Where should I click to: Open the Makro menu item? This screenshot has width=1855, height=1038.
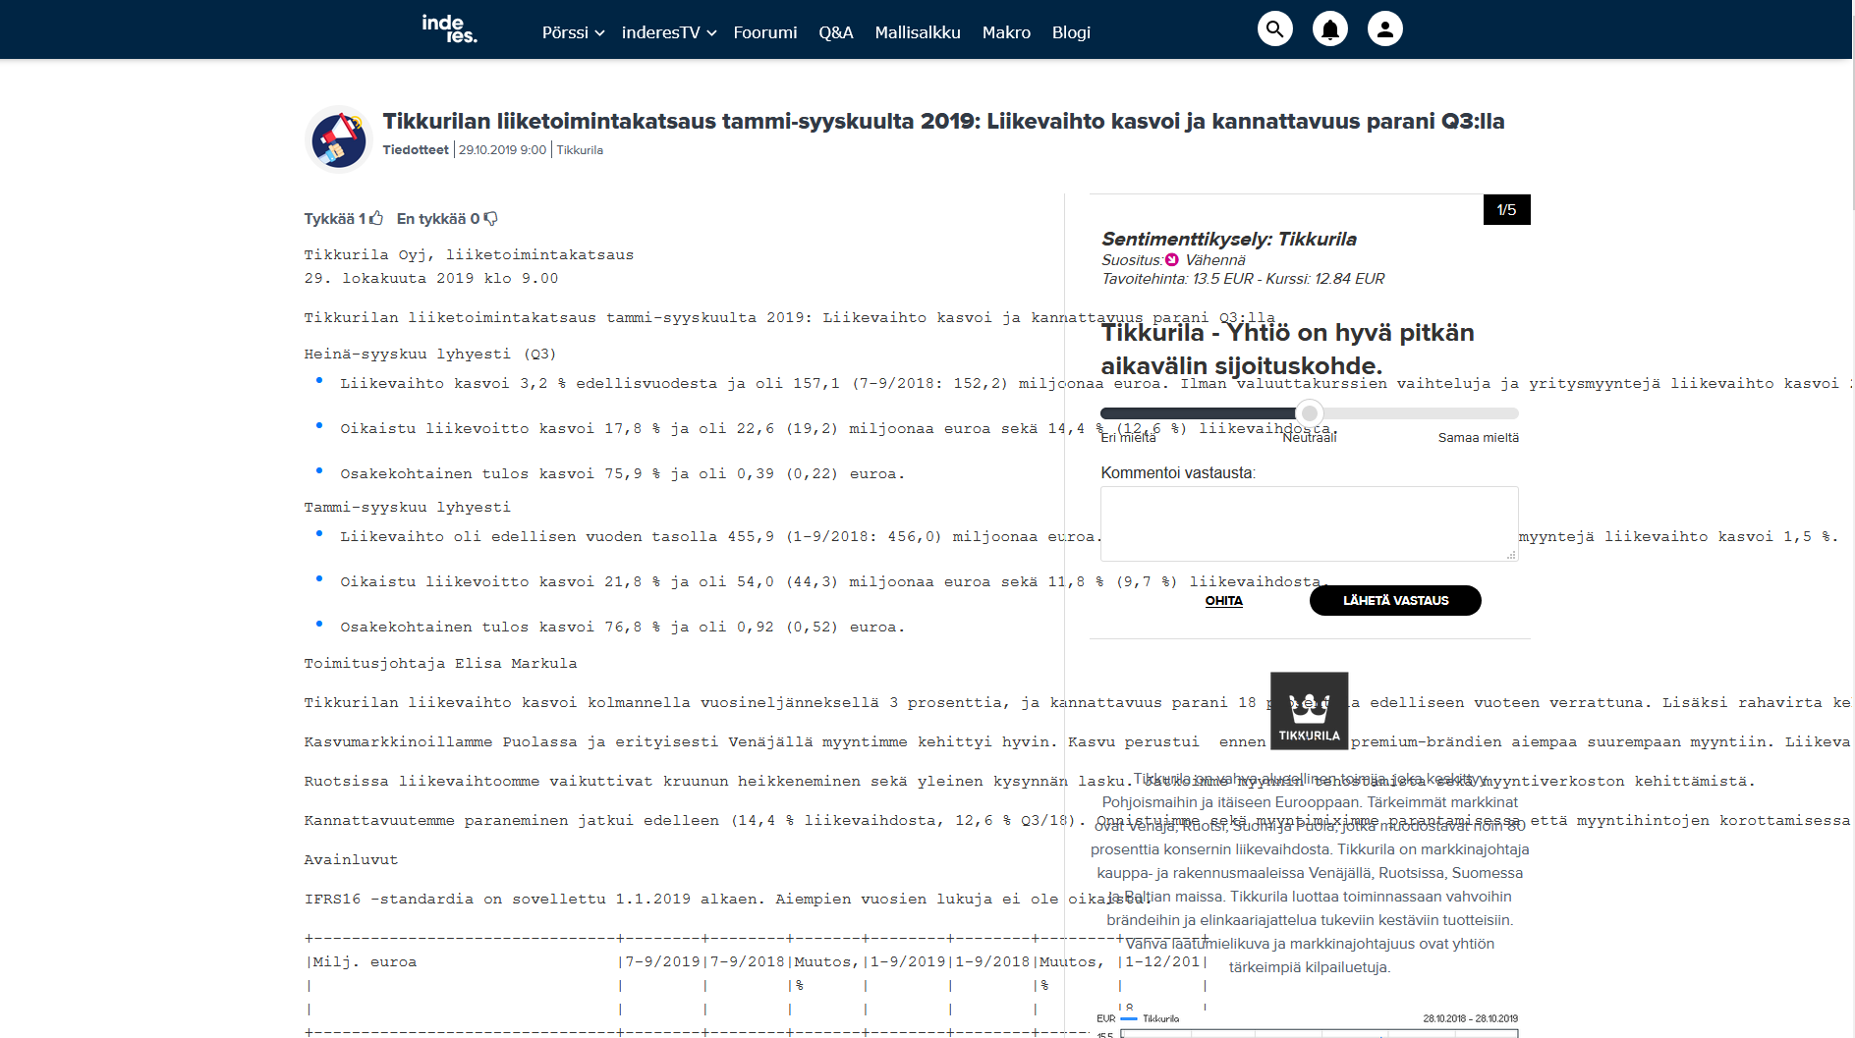pos(1006,32)
